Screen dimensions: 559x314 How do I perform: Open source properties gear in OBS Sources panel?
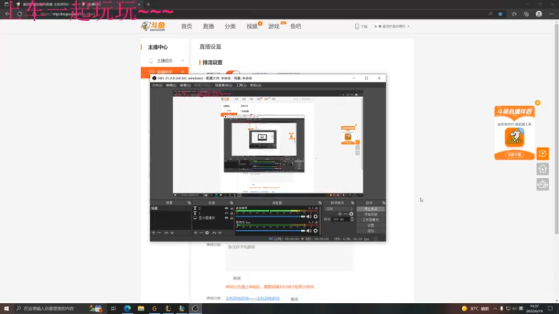[x=207, y=232]
